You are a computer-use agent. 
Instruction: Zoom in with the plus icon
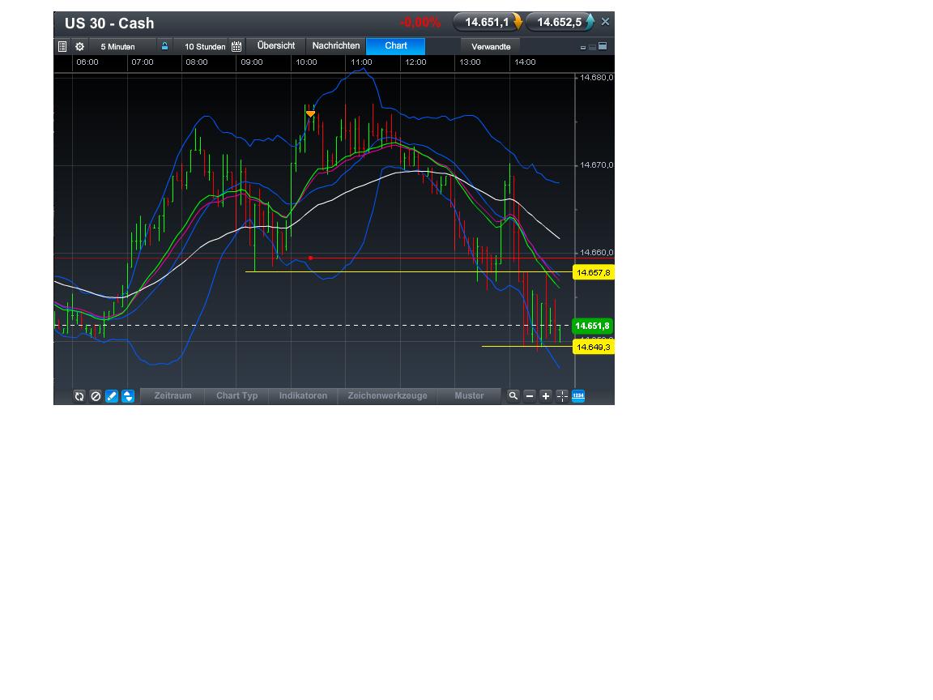[x=546, y=396]
